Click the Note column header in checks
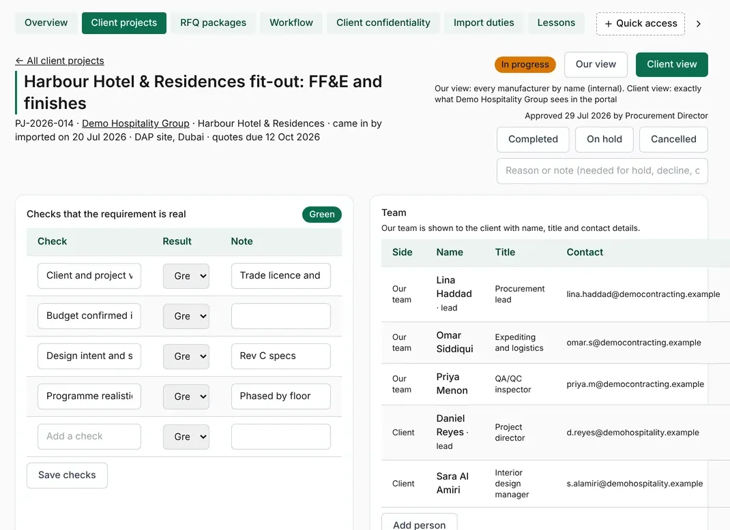 pos(242,241)
